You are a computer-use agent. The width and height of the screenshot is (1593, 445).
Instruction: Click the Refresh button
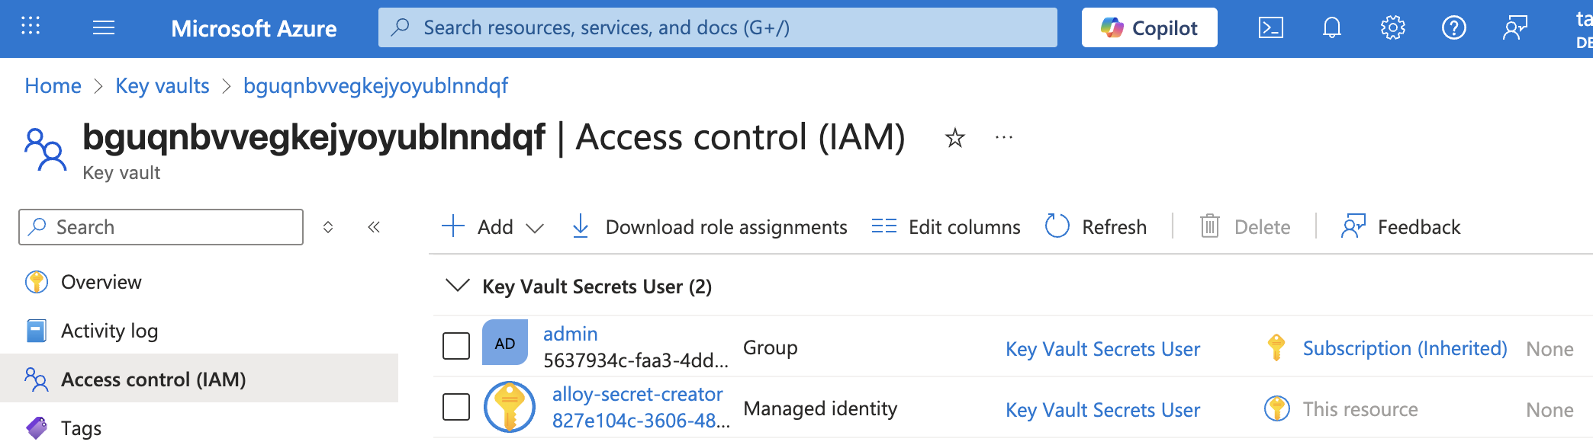[x=1096, y=227]
